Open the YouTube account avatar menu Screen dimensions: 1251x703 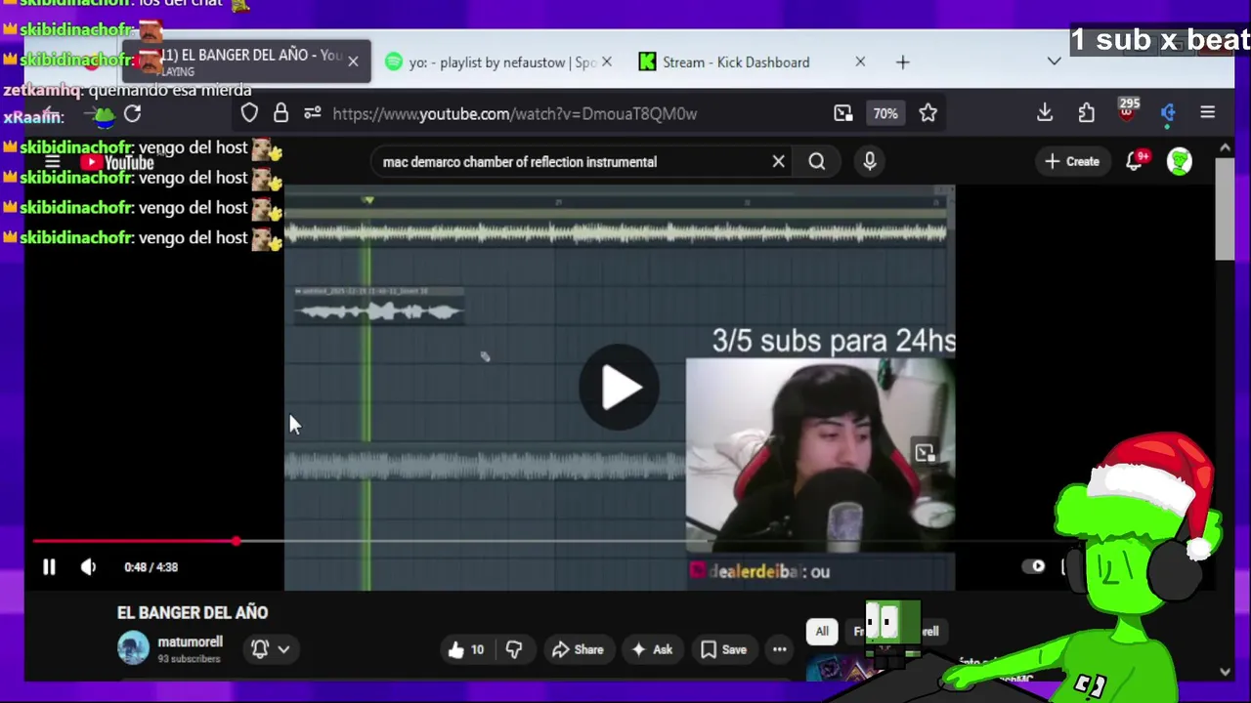coord(1180,161)
